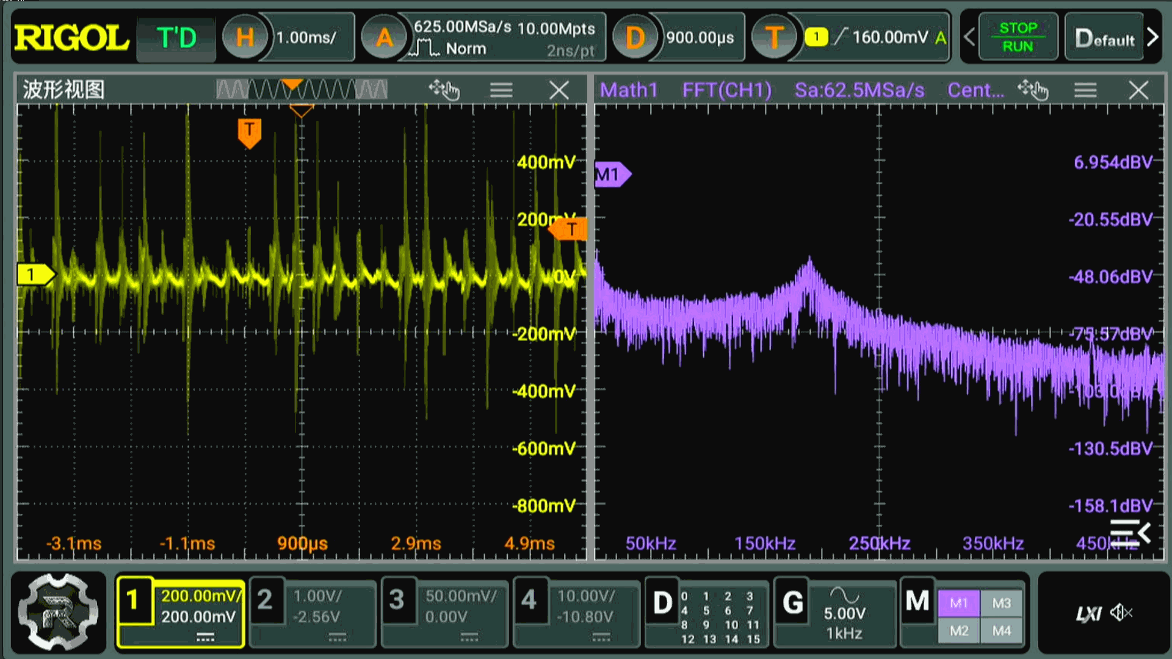The height and width of the screenshot is (659, 1172).
Task: Toggle the beeper speaker mute icon
Action: click(x=1121, y=613)
